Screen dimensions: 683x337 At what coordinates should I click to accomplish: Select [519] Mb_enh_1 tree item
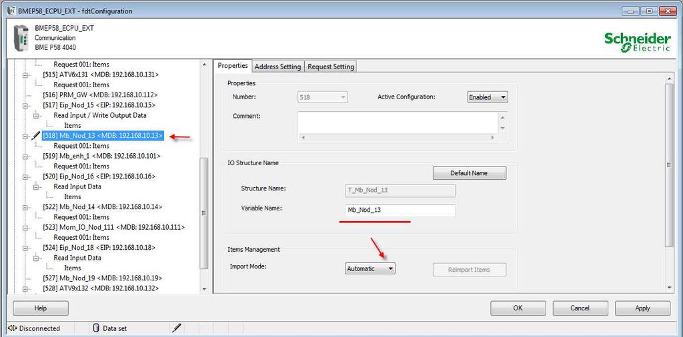[x=101, y=156]
